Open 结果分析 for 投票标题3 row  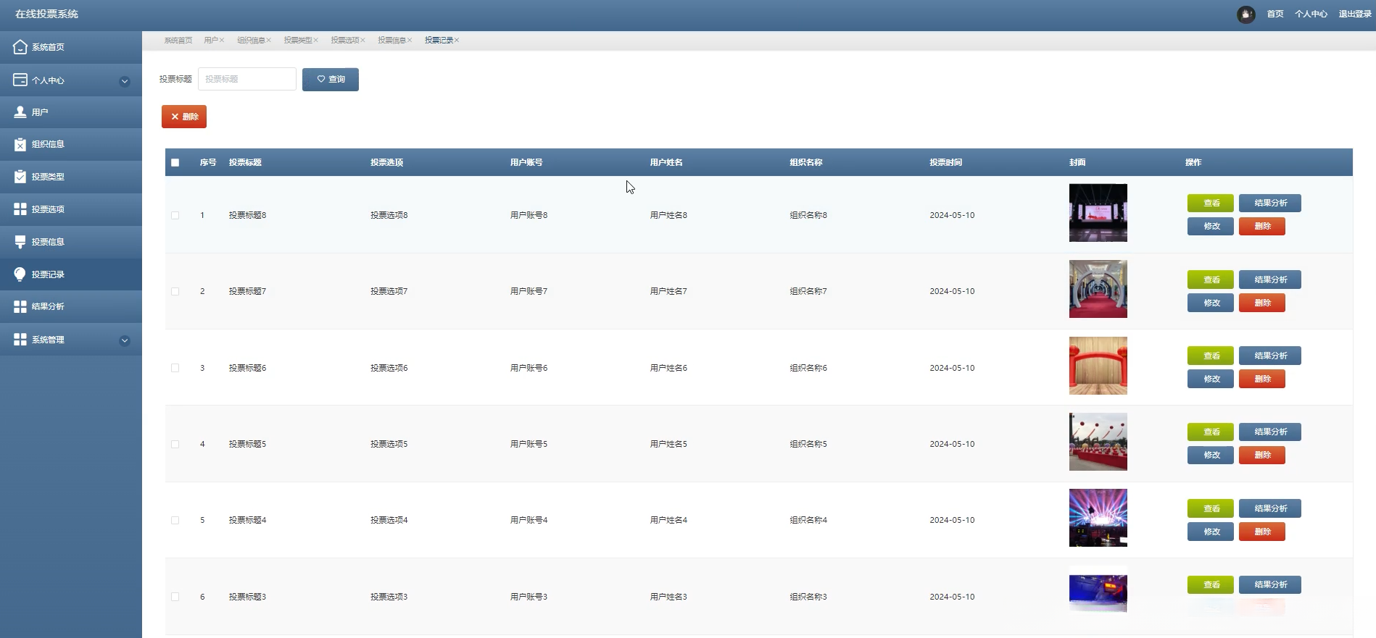pyautogui.click(x=1270, y=584)
